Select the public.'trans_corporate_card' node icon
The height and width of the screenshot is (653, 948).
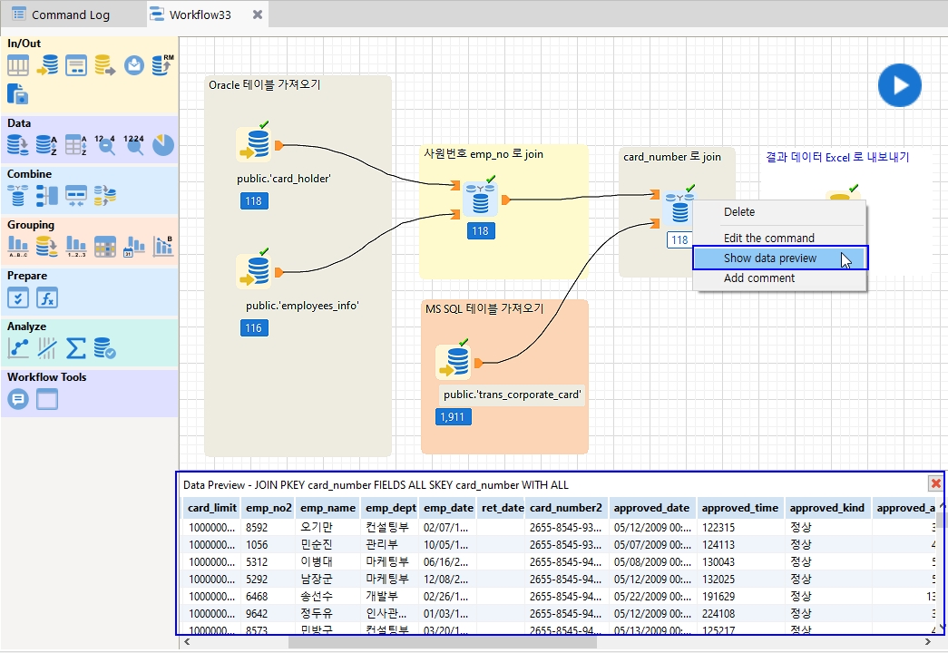(454, 362)
